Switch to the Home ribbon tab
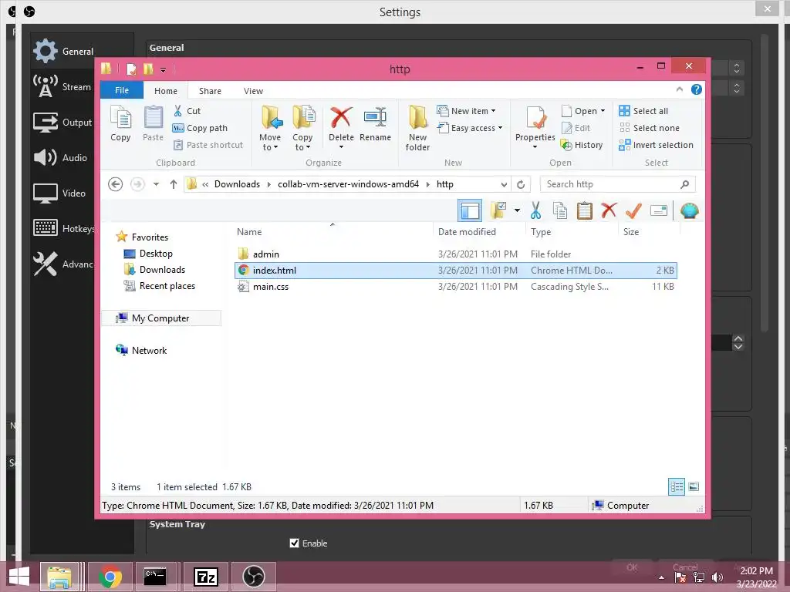Image resolution: width=790 pixels, height=592 pixels. pos(166,91)
